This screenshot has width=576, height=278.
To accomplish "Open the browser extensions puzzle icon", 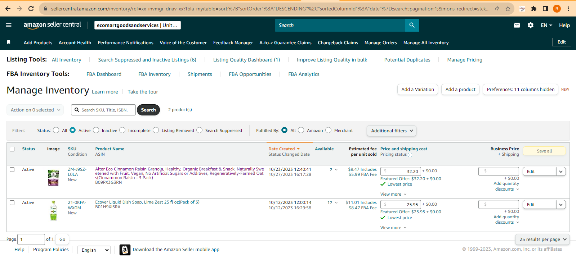I will tap(534, 9).
